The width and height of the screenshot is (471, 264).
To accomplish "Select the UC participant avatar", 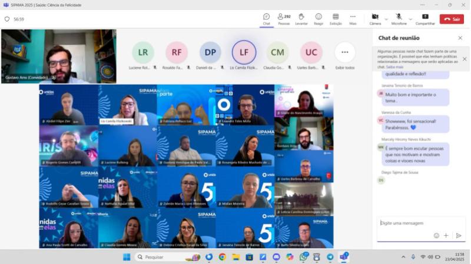I will pyautogui.click(x=311, y=52).
